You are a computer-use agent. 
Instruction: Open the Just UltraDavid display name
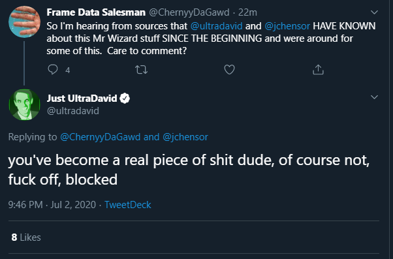point(82,99)
